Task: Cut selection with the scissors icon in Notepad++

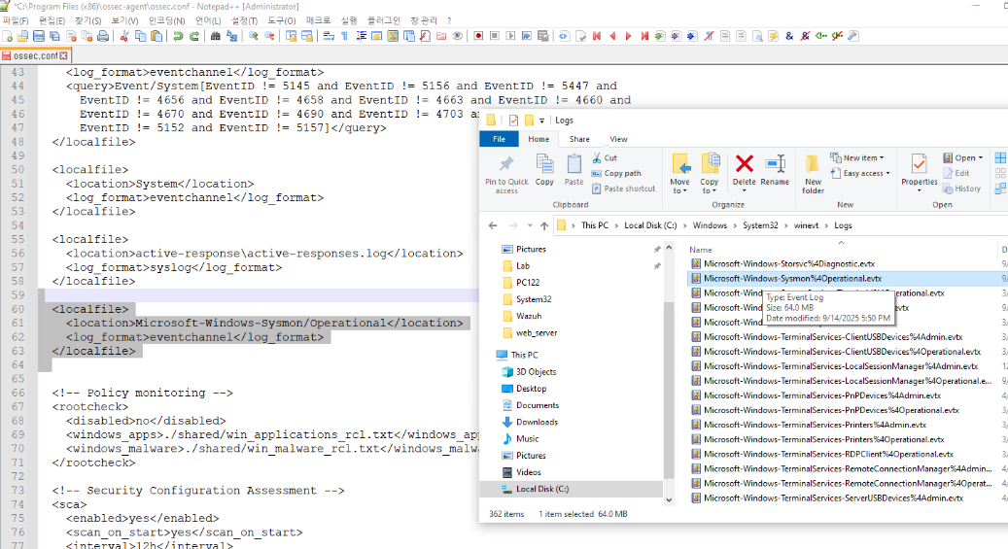Action: 124,36
